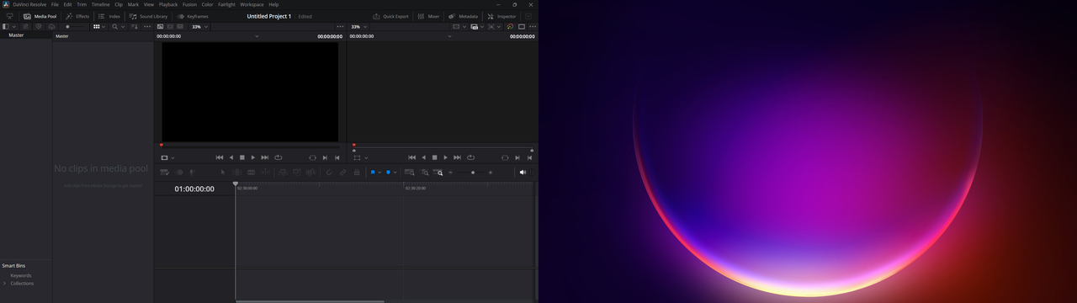Open source viewer options ellipsis menu
Image resolution: width=1077 pixels, height=303 pixels.
[340, 27]
